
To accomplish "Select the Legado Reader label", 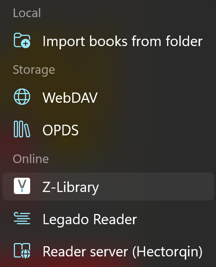I will click(x=90, y=219).
